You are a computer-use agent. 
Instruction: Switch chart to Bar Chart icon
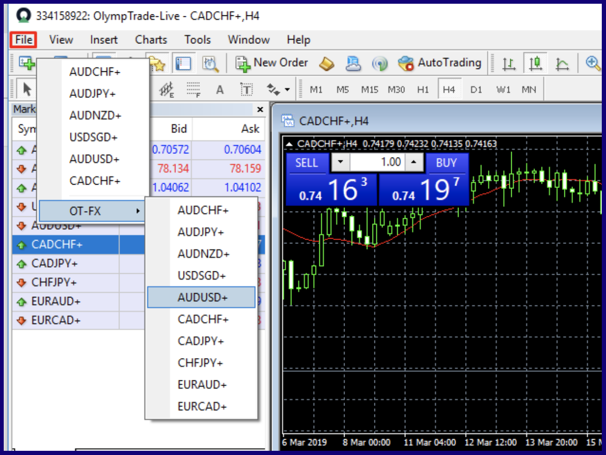509,63
